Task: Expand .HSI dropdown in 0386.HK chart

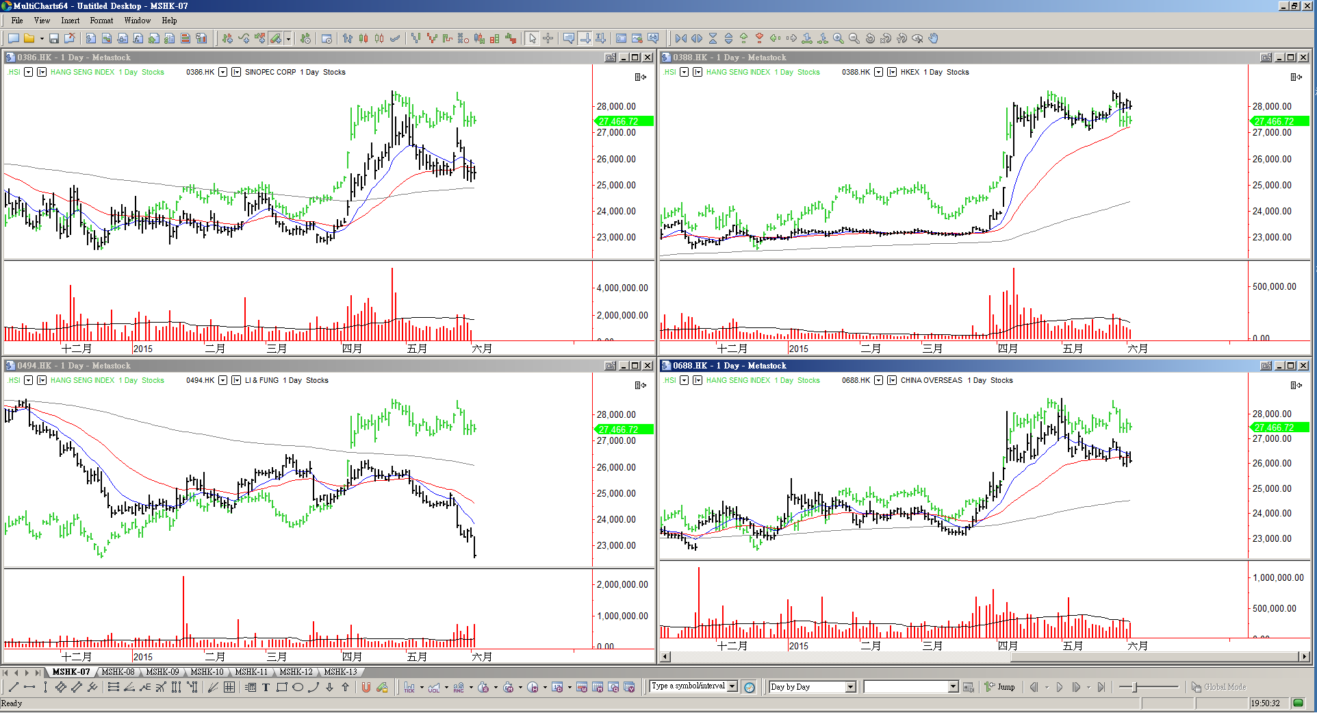Action: point(28,72)
